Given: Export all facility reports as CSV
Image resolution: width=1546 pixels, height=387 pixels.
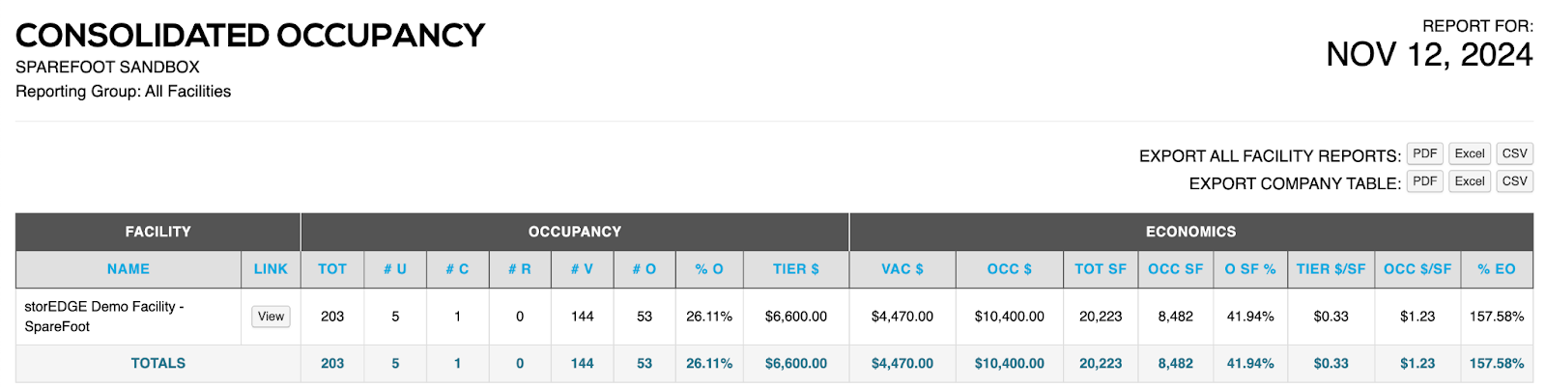Looking at the screenshot, I should point(1514,153).
